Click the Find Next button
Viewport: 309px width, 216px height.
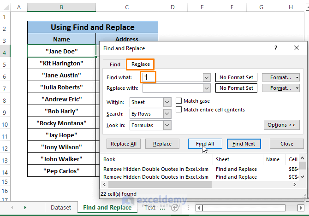point(244,144)
